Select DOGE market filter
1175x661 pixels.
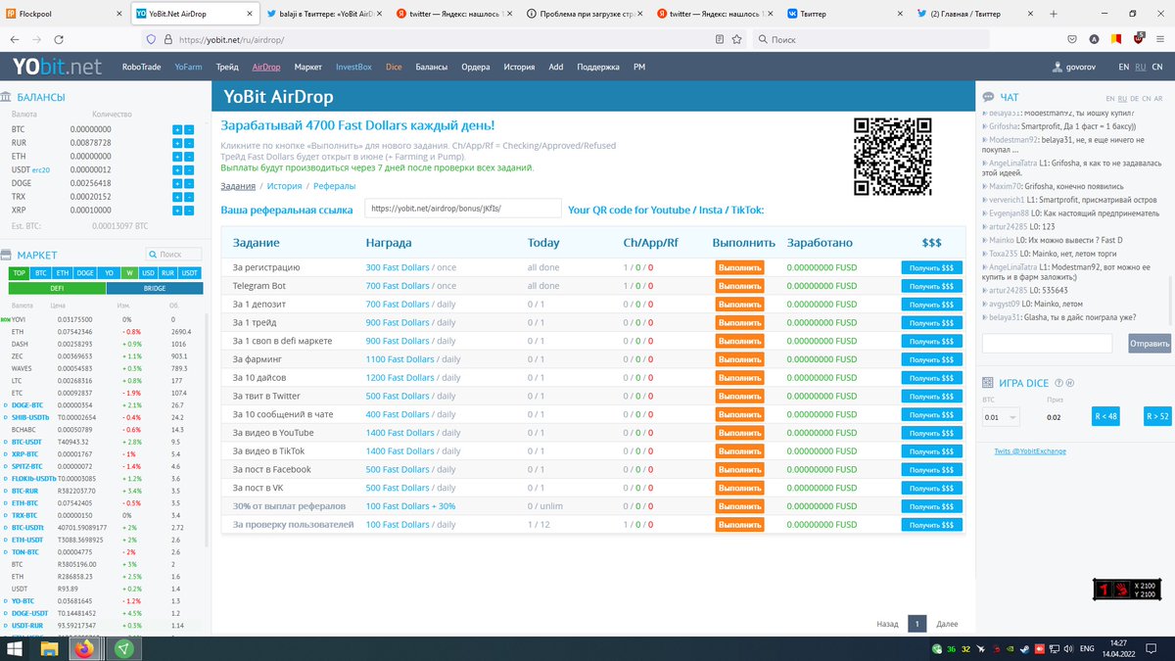click(x=86, y=273)
